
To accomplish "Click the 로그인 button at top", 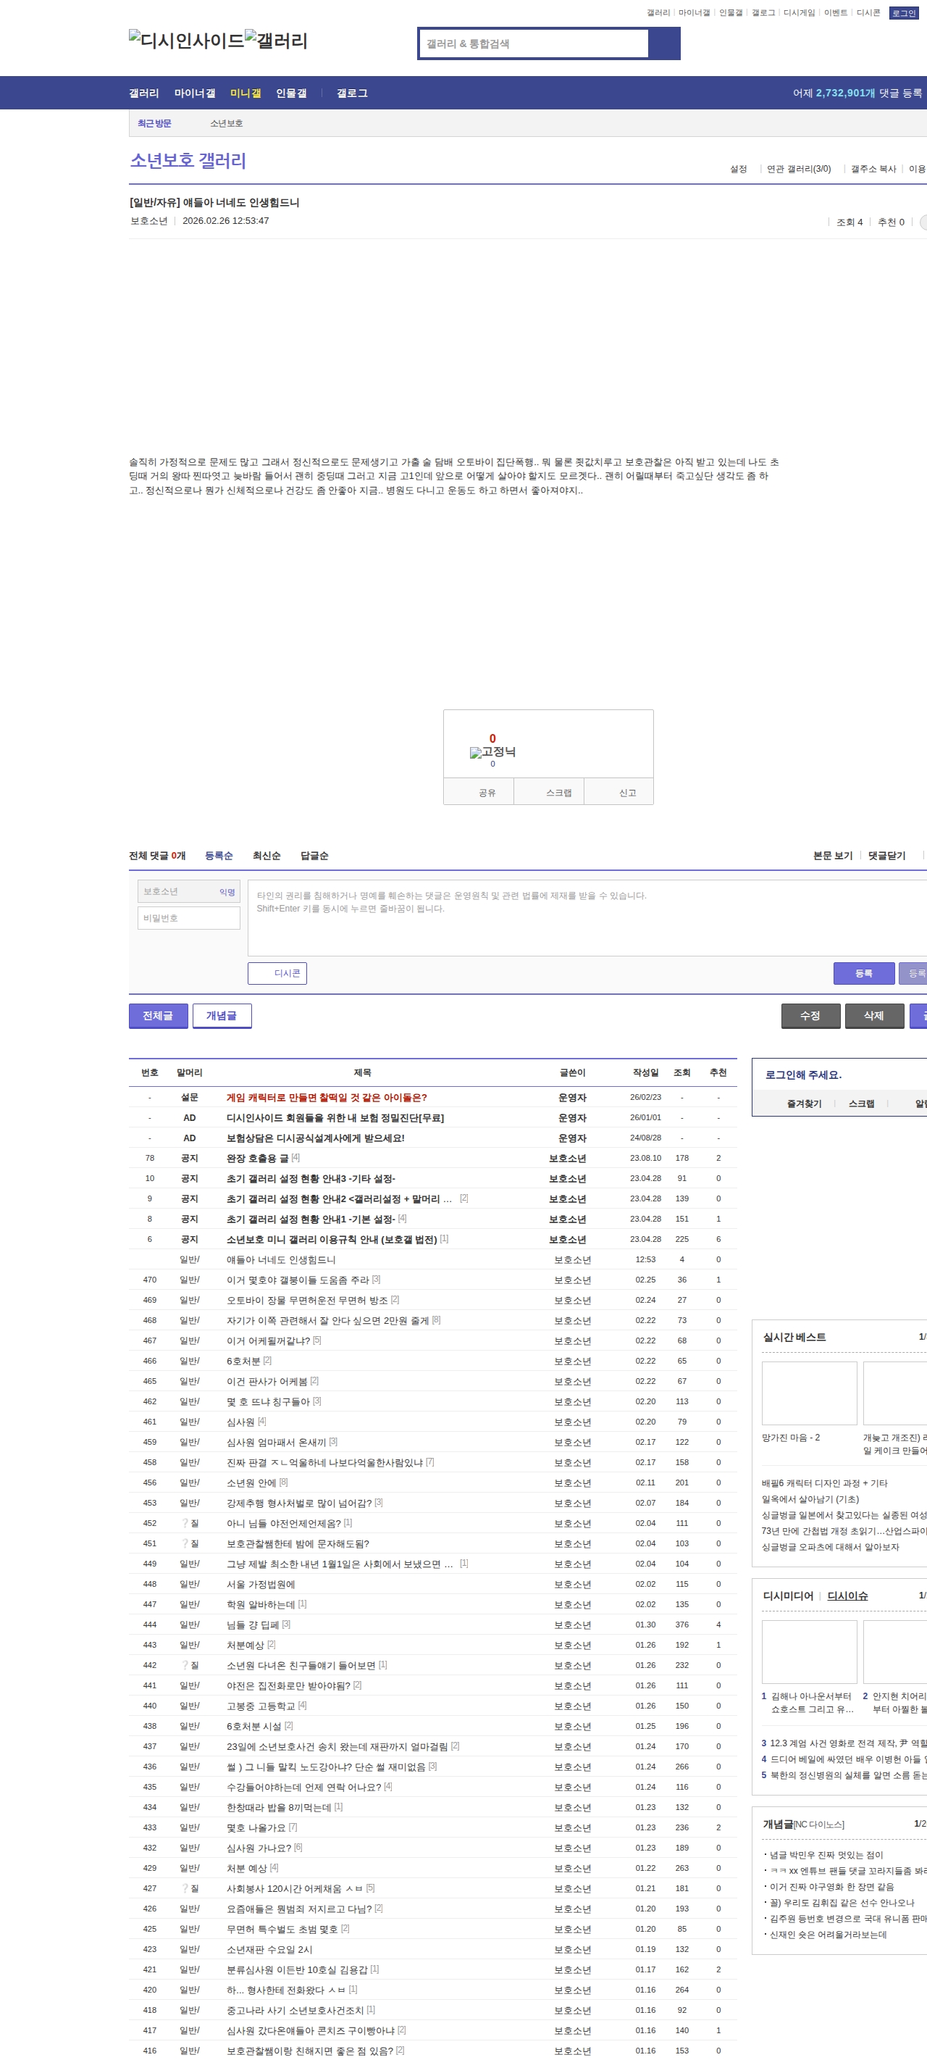I will (x=903, y=13).
